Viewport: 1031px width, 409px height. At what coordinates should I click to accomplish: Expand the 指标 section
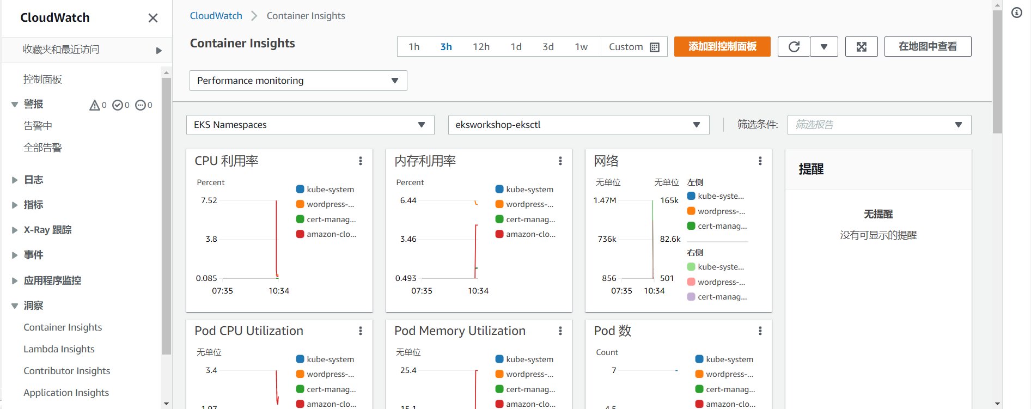point(15,205)
